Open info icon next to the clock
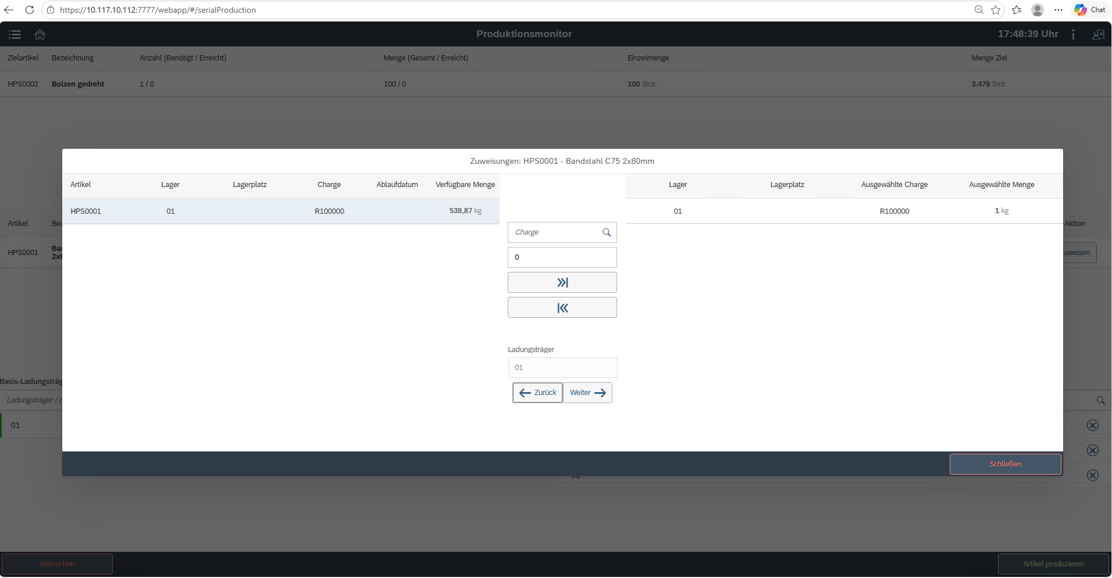The image size is (1112, 578). click(x=1073, y=34)
